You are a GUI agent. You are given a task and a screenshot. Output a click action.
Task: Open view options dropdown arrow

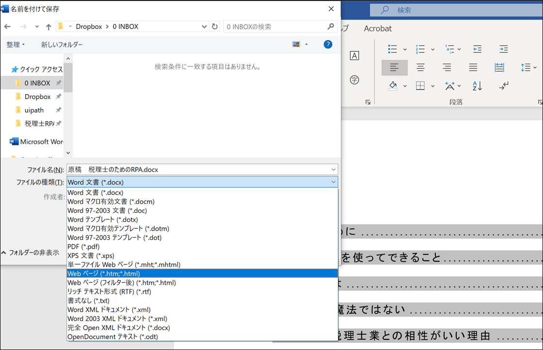306,44
